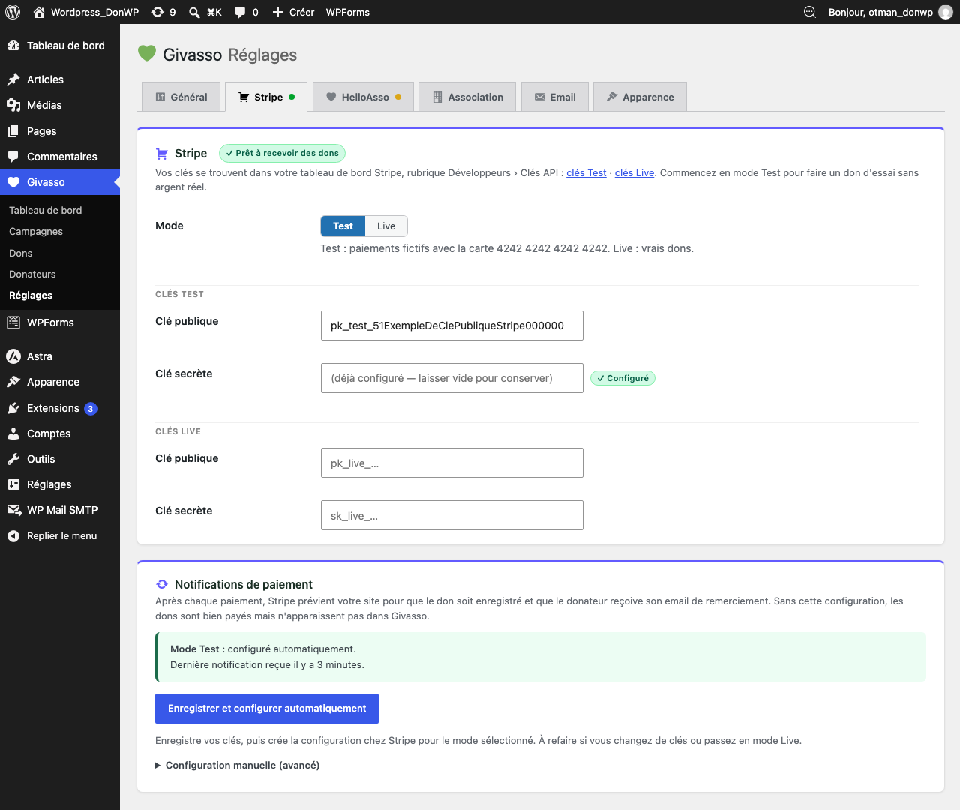Switch Stripe mode to Live
The width and height of the screenshot is (960, 810).
coord(386,226)
